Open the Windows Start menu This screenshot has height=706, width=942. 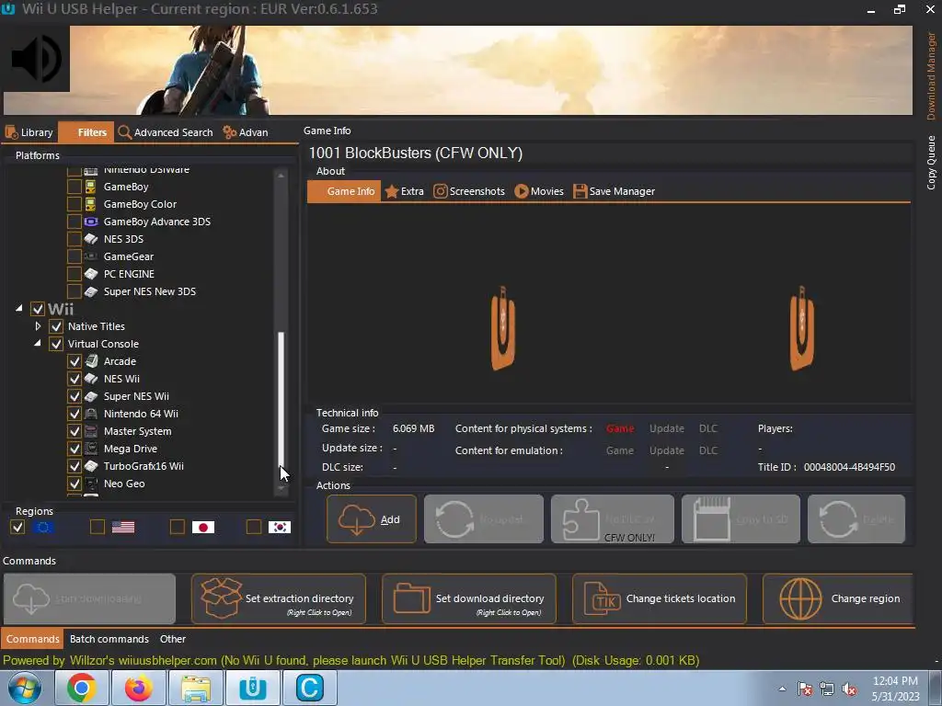pyautogui.click(x=24, y=688)
